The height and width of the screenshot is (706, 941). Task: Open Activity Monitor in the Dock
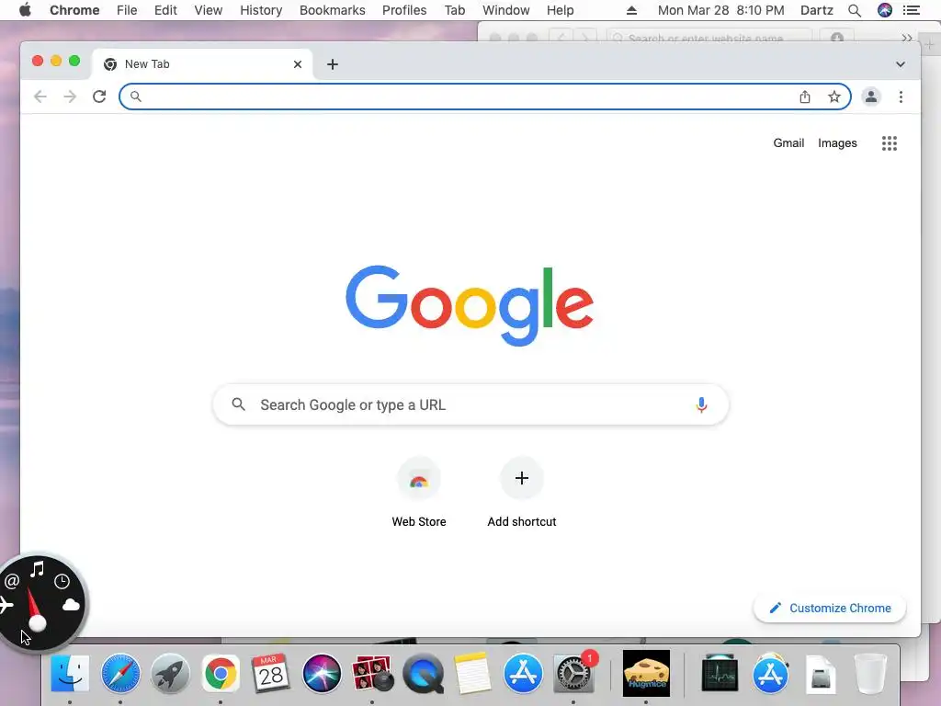coord(720,673)
